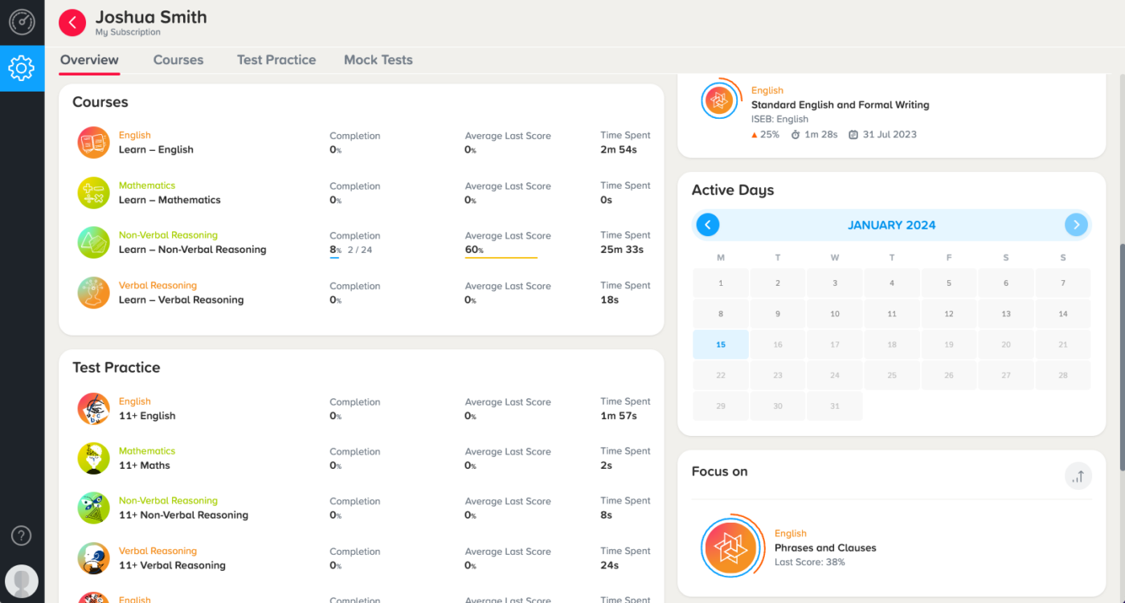Select the Verbal Reasoning globe icon
This screenshot has height=603, width=1125.
(93, 292)
